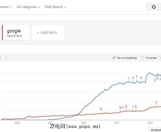This screenshot has width=161, height=132.
Task: Open the settings gear menu
Action: 154,7
